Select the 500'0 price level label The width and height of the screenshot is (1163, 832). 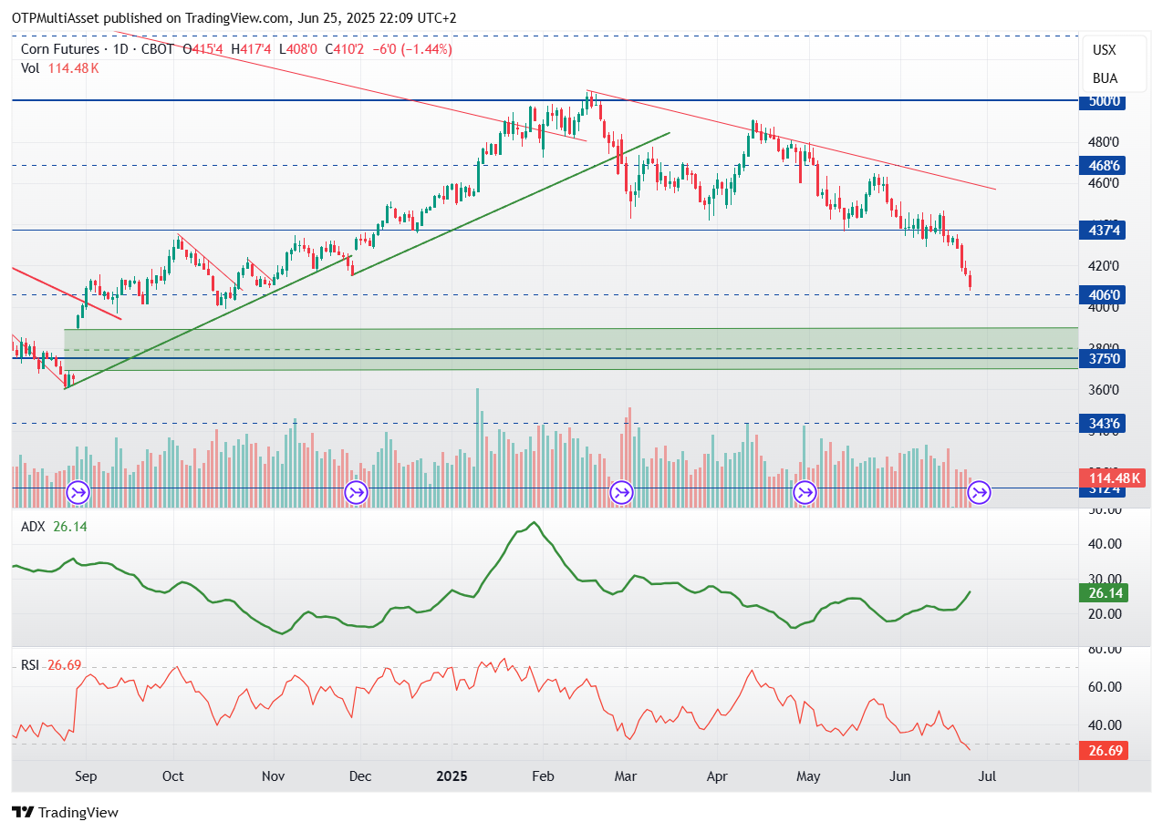tap(1103, 101)
